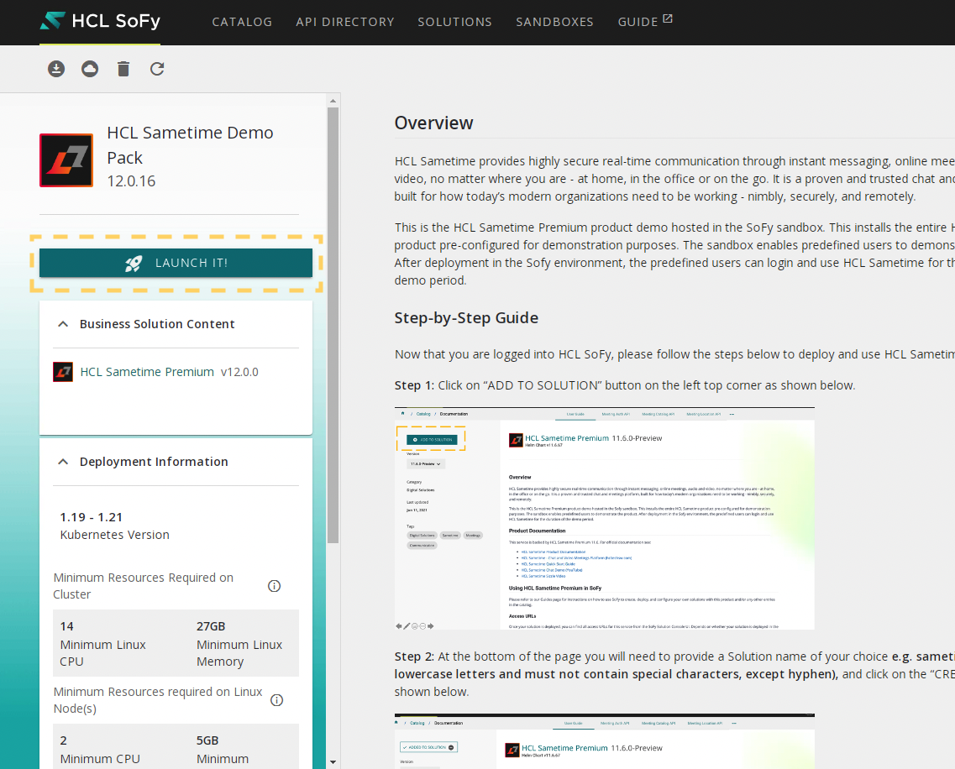Screen dimensions: 955x769
Task: Click the sidebar scroll down arrow
Action: tap(333, 761)
